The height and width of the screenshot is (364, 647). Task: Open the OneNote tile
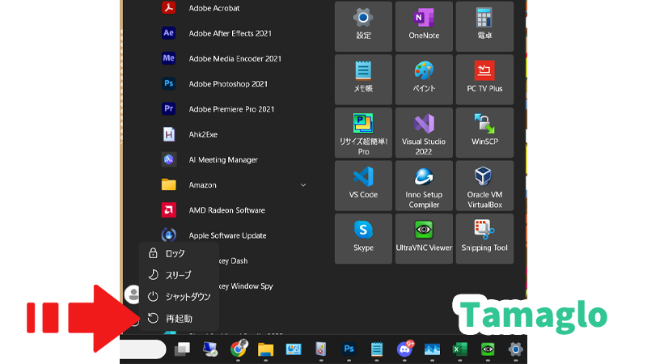[424, 26]
